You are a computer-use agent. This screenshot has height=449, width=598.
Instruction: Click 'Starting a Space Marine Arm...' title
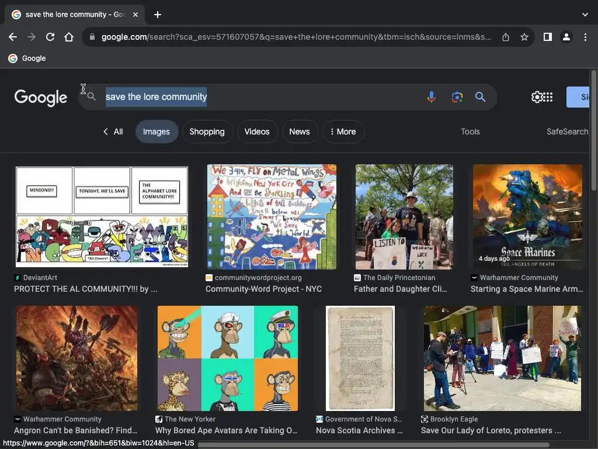(x=527, y=289)
